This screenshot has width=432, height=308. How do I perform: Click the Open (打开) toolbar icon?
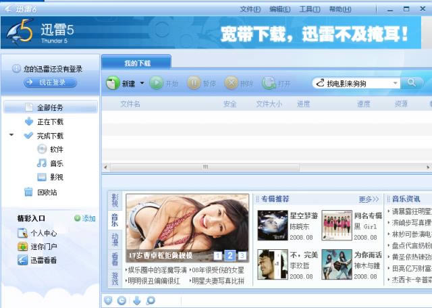pyautogui.click(x=269, y=82)
